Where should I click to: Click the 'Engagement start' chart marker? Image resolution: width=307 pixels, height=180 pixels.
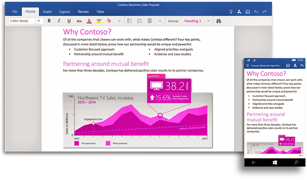[93, 123]
